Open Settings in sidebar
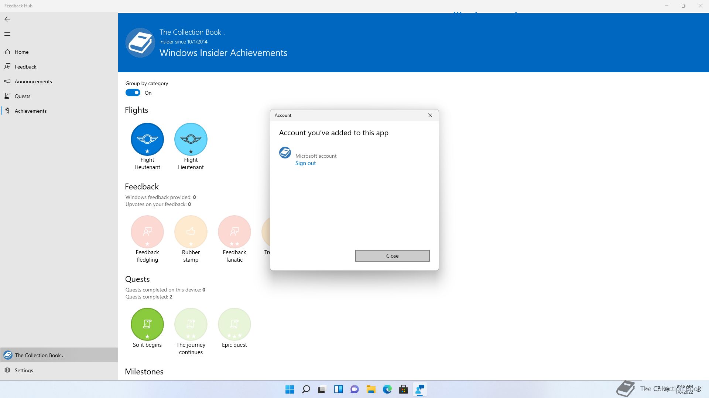 tap(59, 370)
